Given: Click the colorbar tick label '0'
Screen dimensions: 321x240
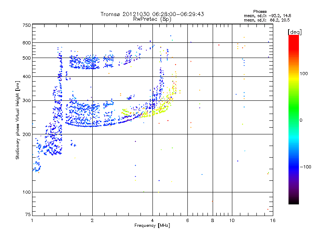Looking at the screenshot, I should pos(301,120).
